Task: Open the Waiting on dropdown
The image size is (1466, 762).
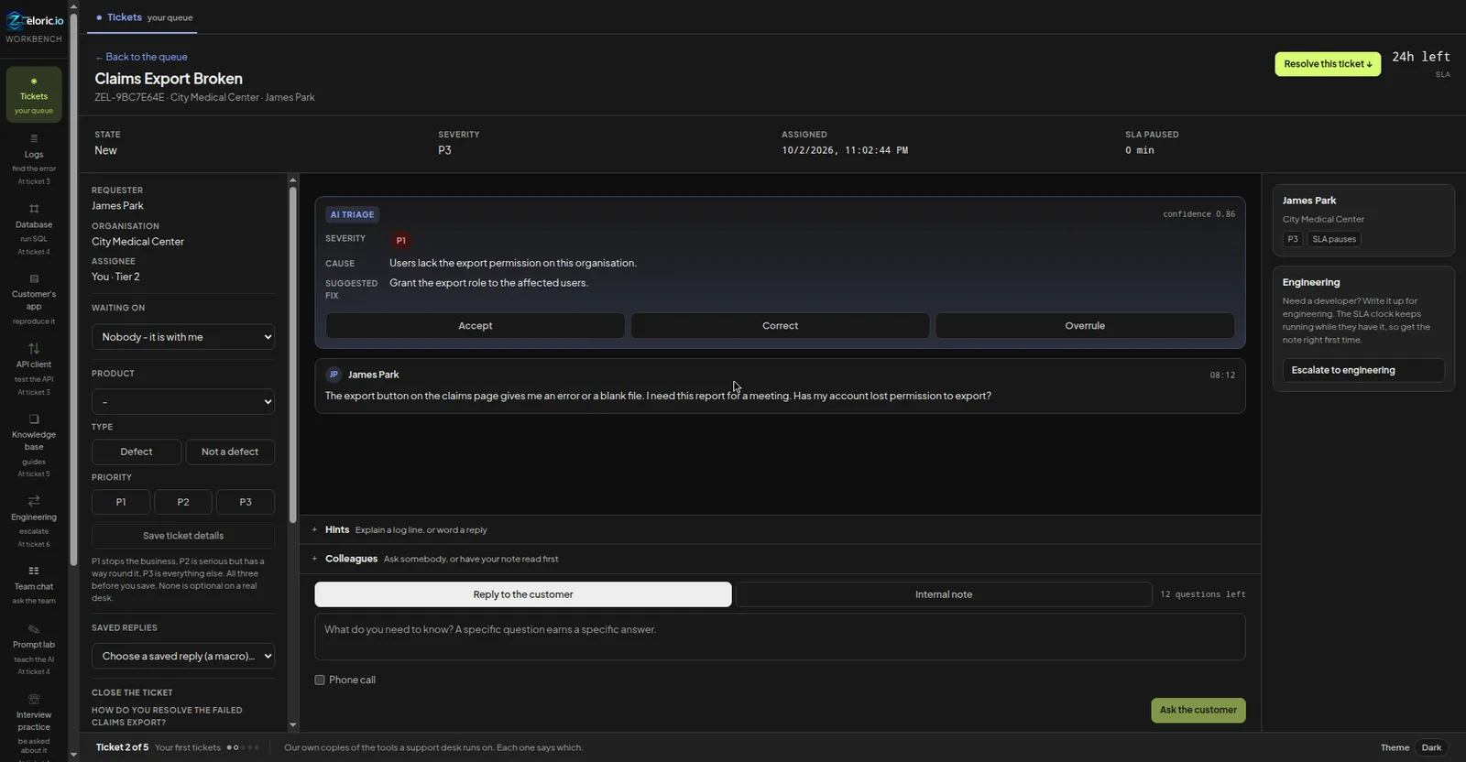Action: click(183, 337)
